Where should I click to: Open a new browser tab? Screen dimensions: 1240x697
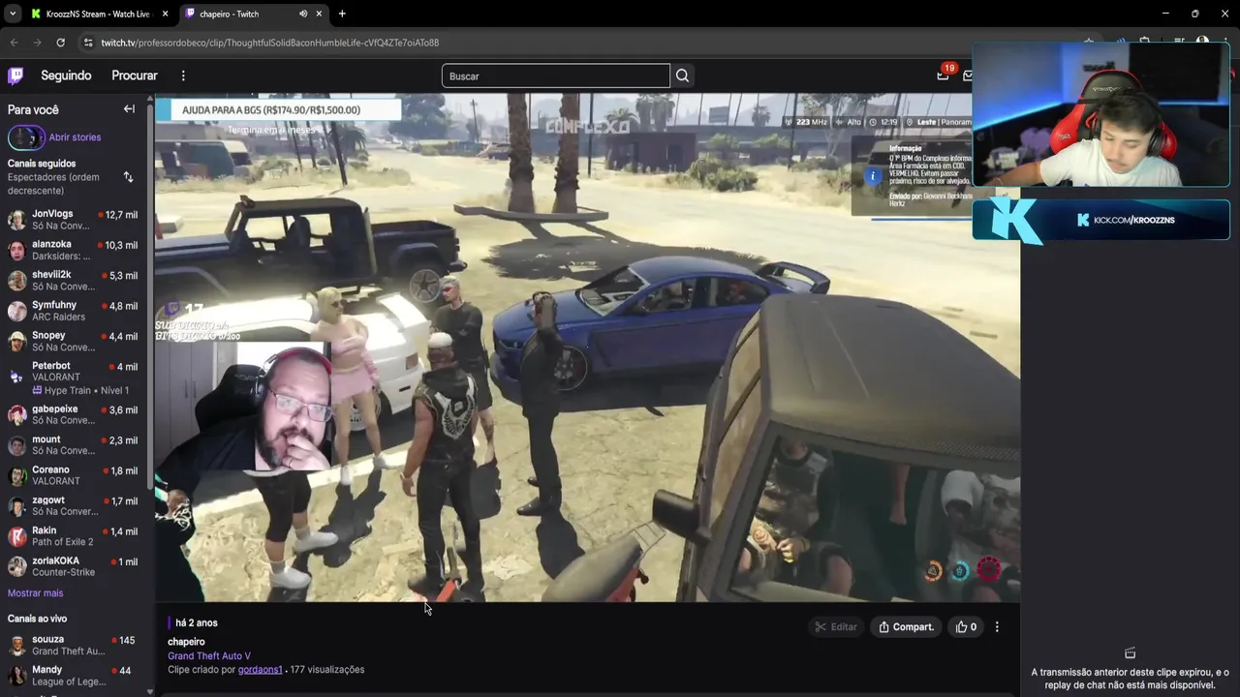(x=342, y=14)
